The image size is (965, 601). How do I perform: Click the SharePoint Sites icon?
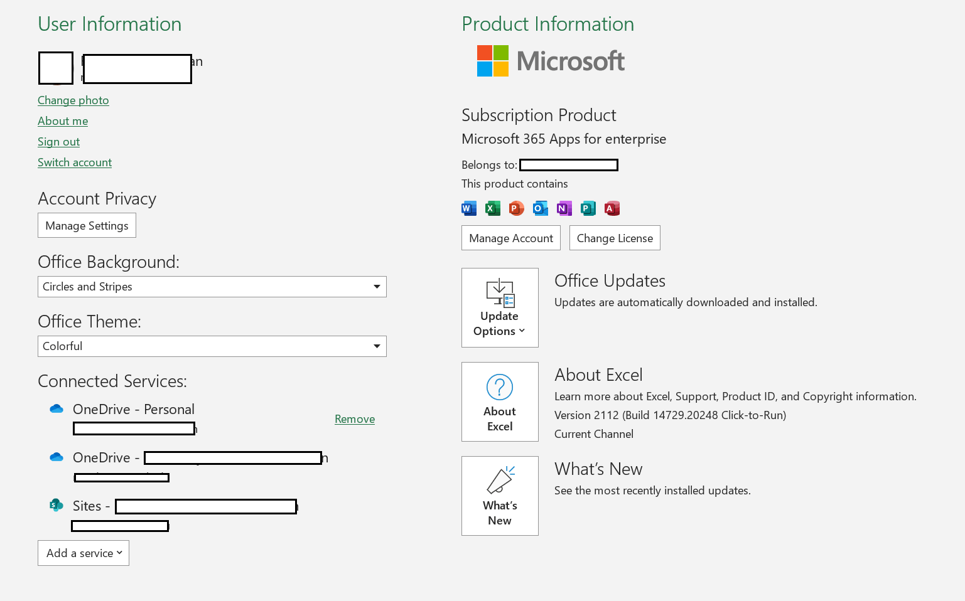tap(57, 505)
